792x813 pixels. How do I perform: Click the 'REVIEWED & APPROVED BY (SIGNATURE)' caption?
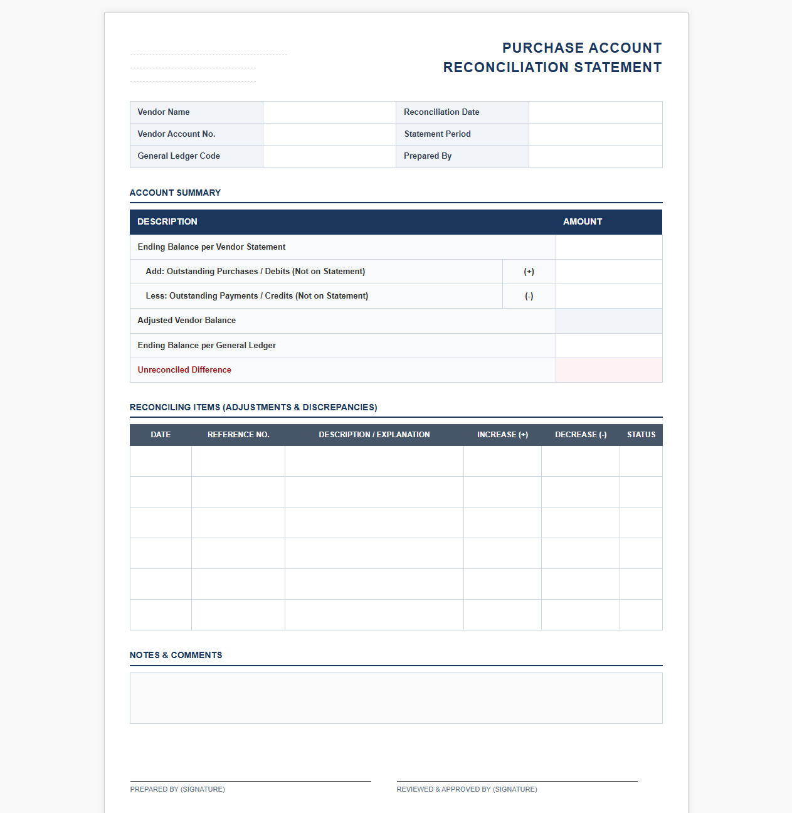[467, 789]
